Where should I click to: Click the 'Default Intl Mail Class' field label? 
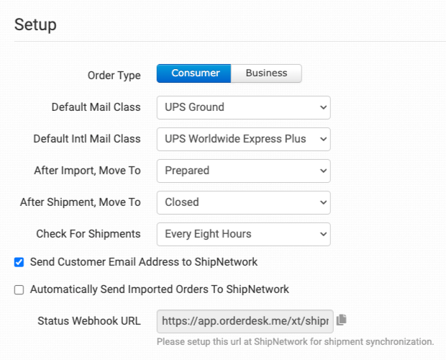[x=87, y=139]
